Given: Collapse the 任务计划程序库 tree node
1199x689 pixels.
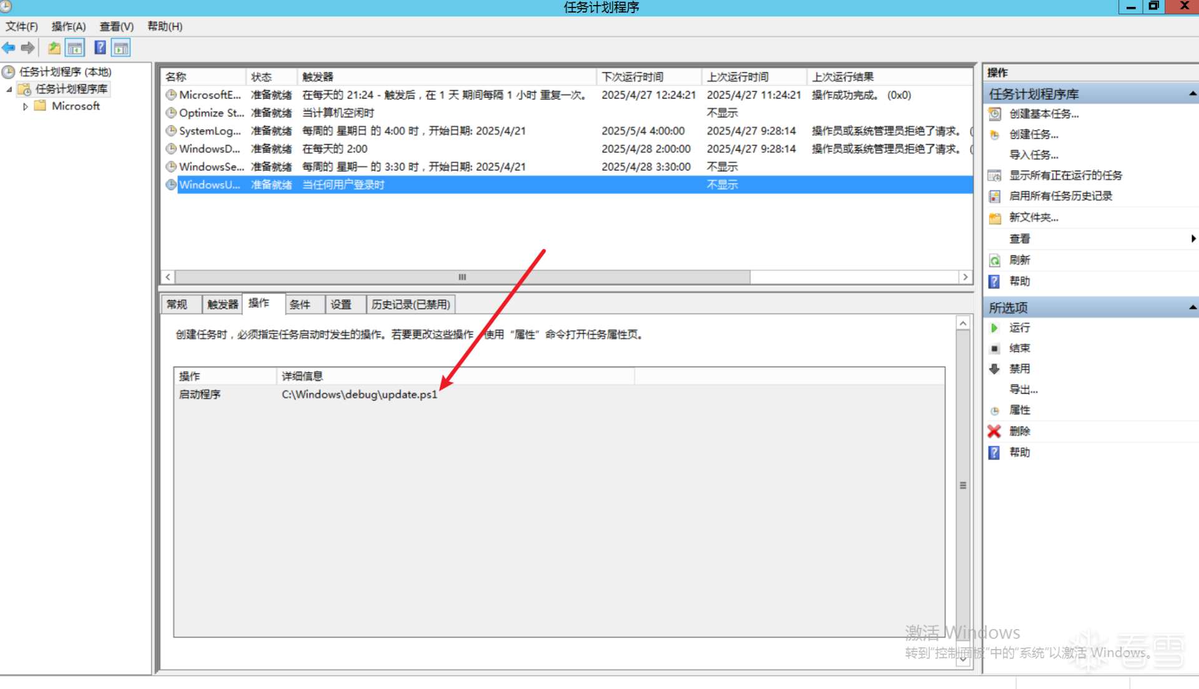Looking at the screenshot, I should [x=9, y=90].
